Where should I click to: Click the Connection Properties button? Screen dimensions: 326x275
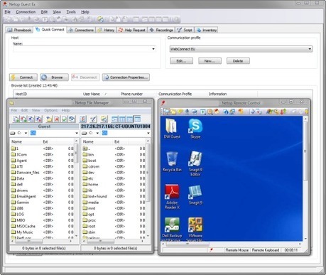[x=126, y=77]
